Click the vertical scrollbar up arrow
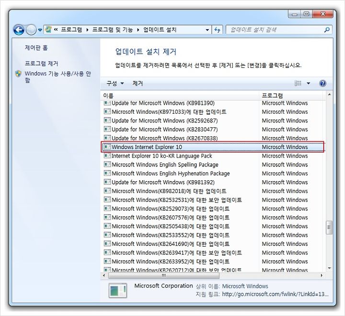The image size is (345, 316). (329, 95)
